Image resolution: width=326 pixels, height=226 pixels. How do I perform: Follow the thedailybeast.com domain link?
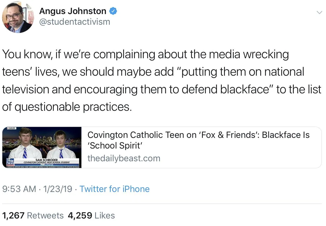pyautogui.click(x=124, y=158)
